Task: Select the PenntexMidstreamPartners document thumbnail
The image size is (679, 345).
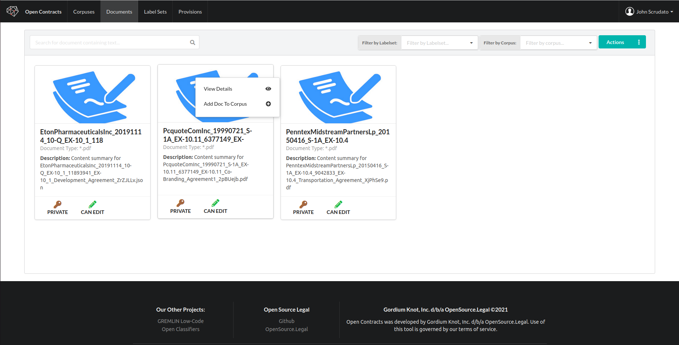Action: point(338,95)
